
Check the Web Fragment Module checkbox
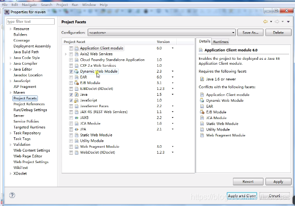71,147
